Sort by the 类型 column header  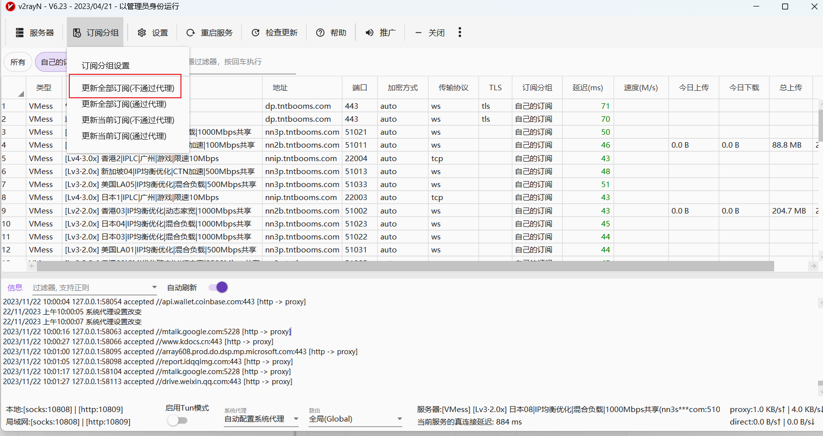click(44, 88)
